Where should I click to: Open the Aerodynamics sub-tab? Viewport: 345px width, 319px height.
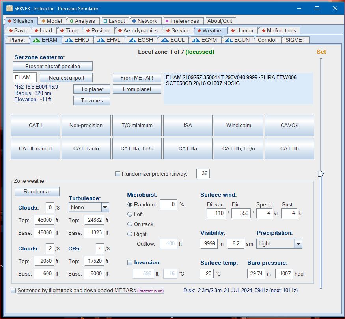pos(138,30)
